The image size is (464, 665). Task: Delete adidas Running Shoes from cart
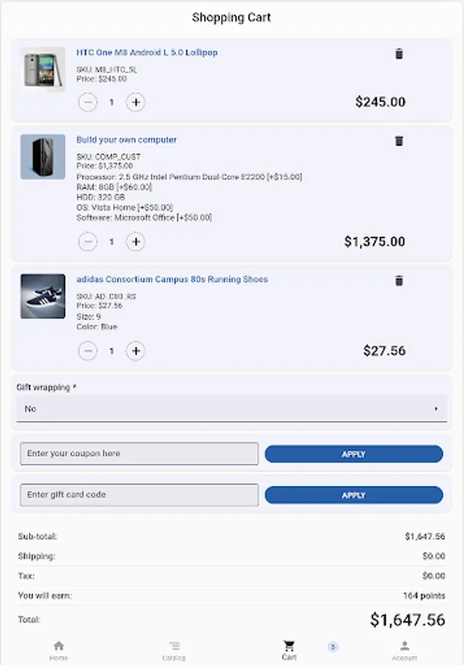click(399, 281)
